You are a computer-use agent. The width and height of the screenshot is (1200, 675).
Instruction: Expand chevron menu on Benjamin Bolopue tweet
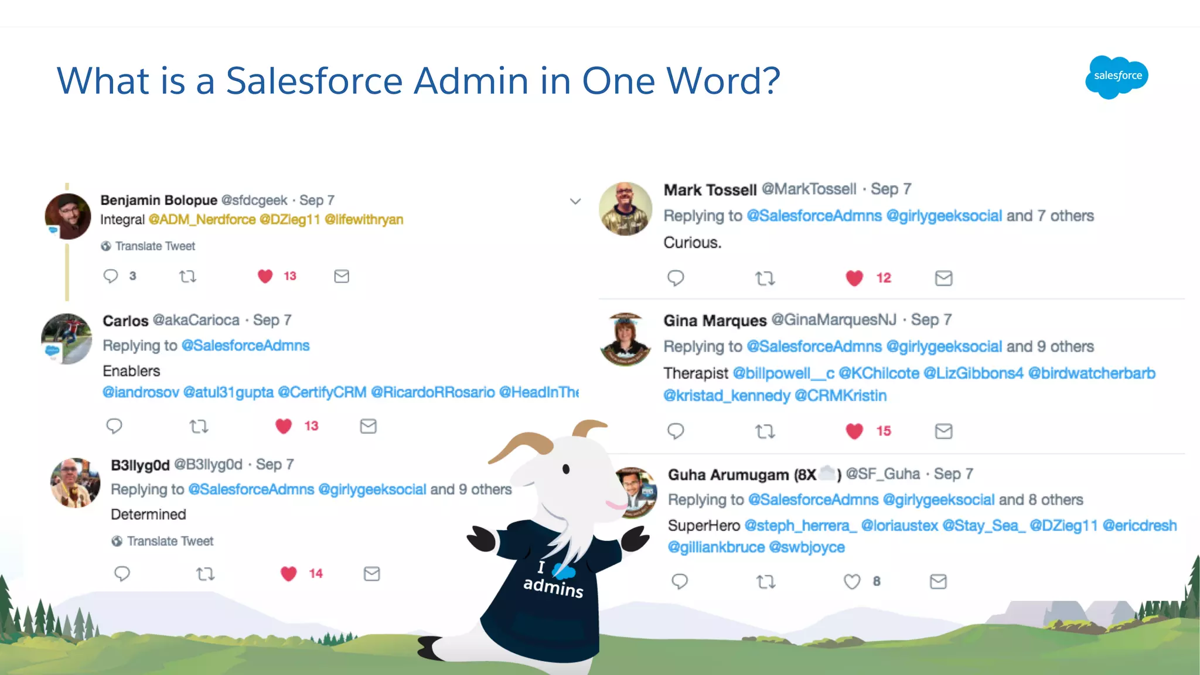pyautogui.click(x=575, y=202)
